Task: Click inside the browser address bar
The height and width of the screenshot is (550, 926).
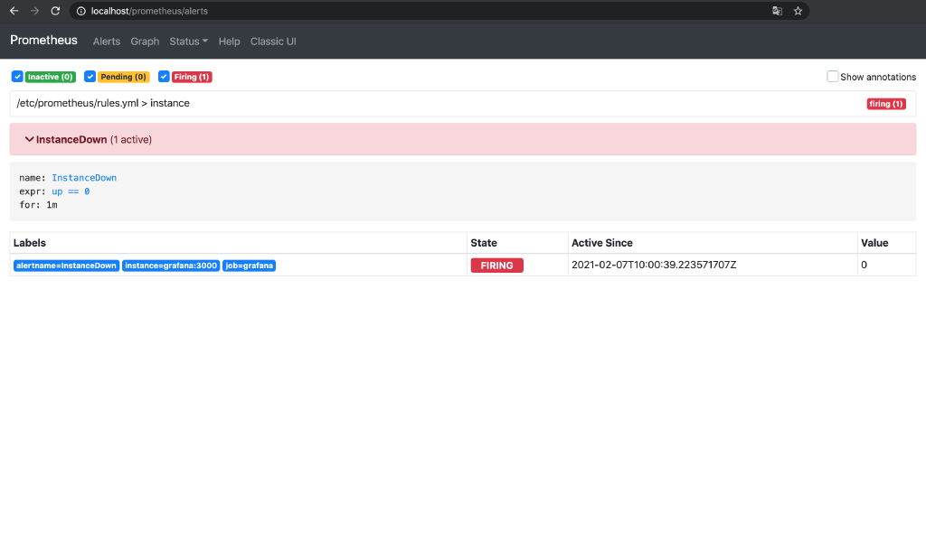Action: click(x=362, y=11)
